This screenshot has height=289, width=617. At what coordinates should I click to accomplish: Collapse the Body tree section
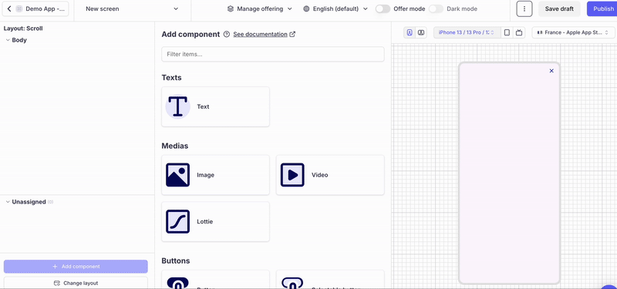(x=8, y=40)
